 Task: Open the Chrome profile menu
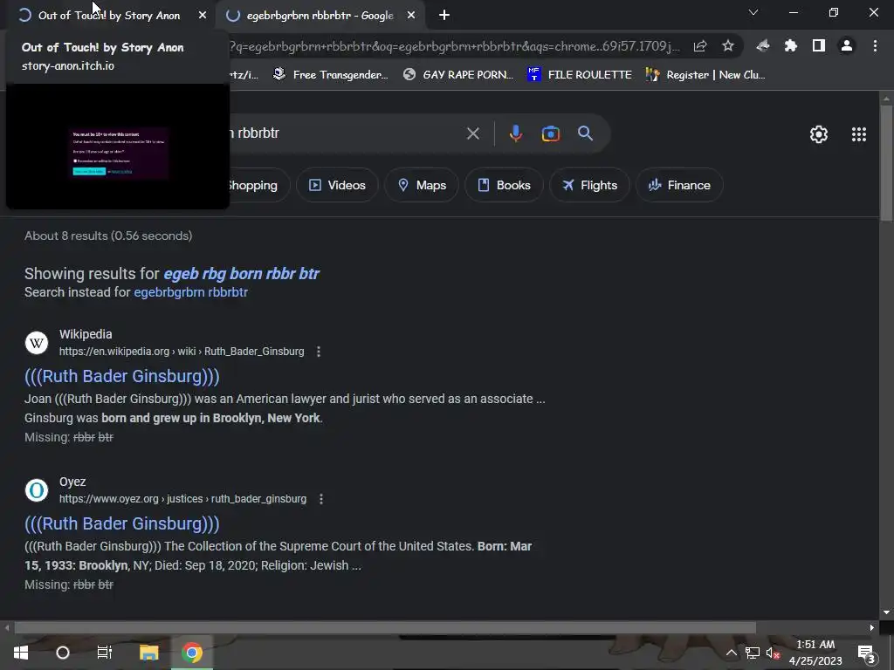pos(847,46)
